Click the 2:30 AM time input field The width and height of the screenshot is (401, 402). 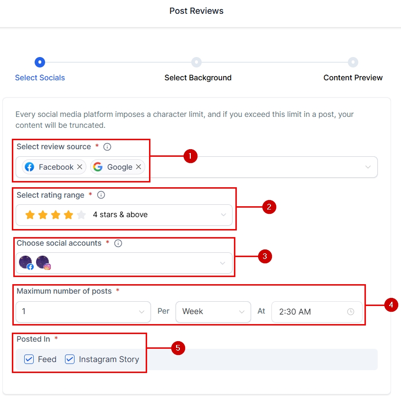click(x=308, y=312)
